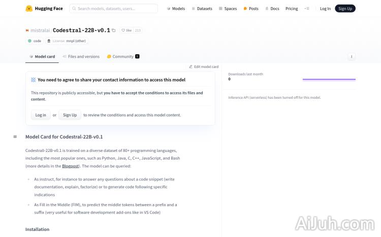Viewport: 381px width, 237px height.
Task: Copy model name with the copy icon
Action: [x=114, y=30]
